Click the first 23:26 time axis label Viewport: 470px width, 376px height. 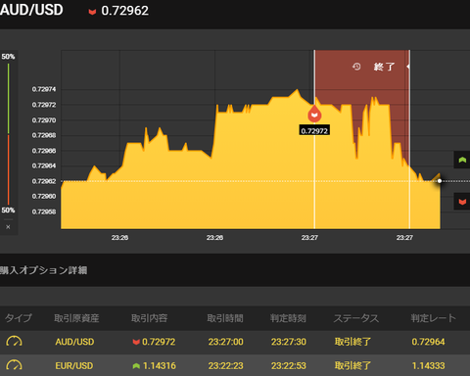point(119,238)
